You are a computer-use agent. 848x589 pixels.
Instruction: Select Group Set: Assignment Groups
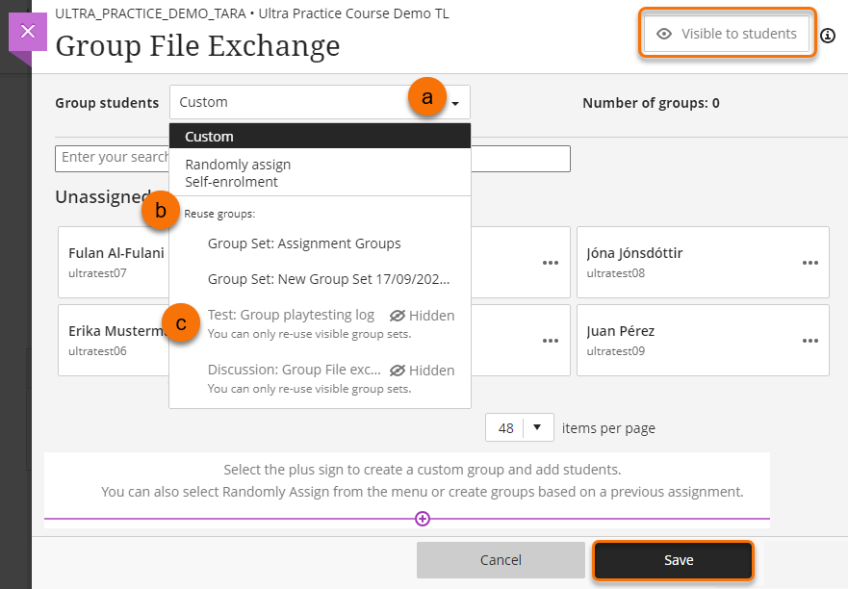[x=304, y=243]
